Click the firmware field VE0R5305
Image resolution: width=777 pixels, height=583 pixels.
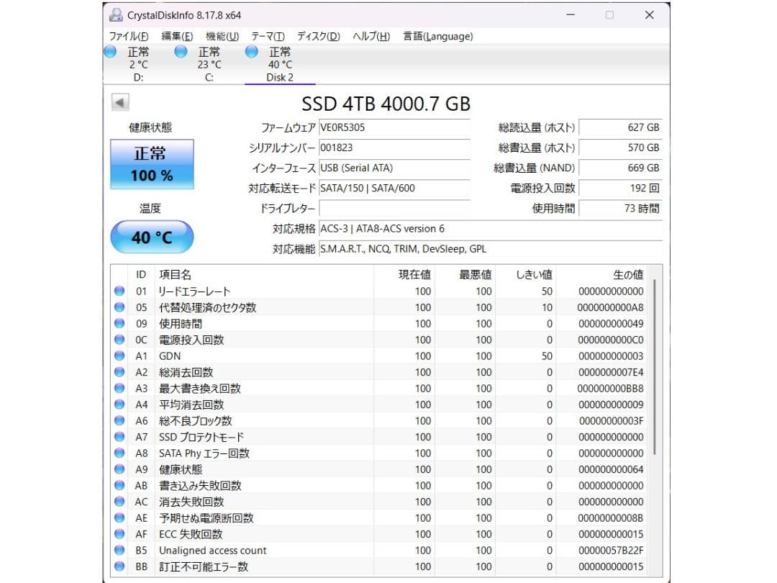(x=394, y=128)
